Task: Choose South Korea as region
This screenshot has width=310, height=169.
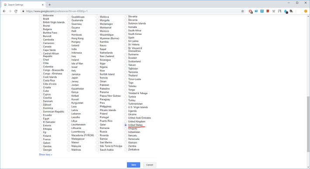Action: click(126, 34)
